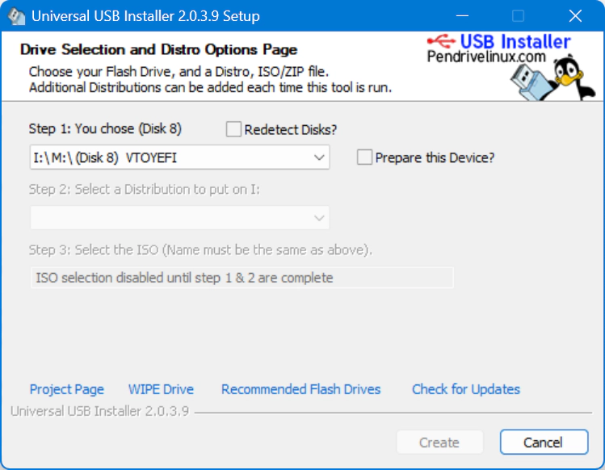Click the USB Installer Pendrivelinux logo
The width and height of the screenshot is (605, 470).
pos(499,48)
